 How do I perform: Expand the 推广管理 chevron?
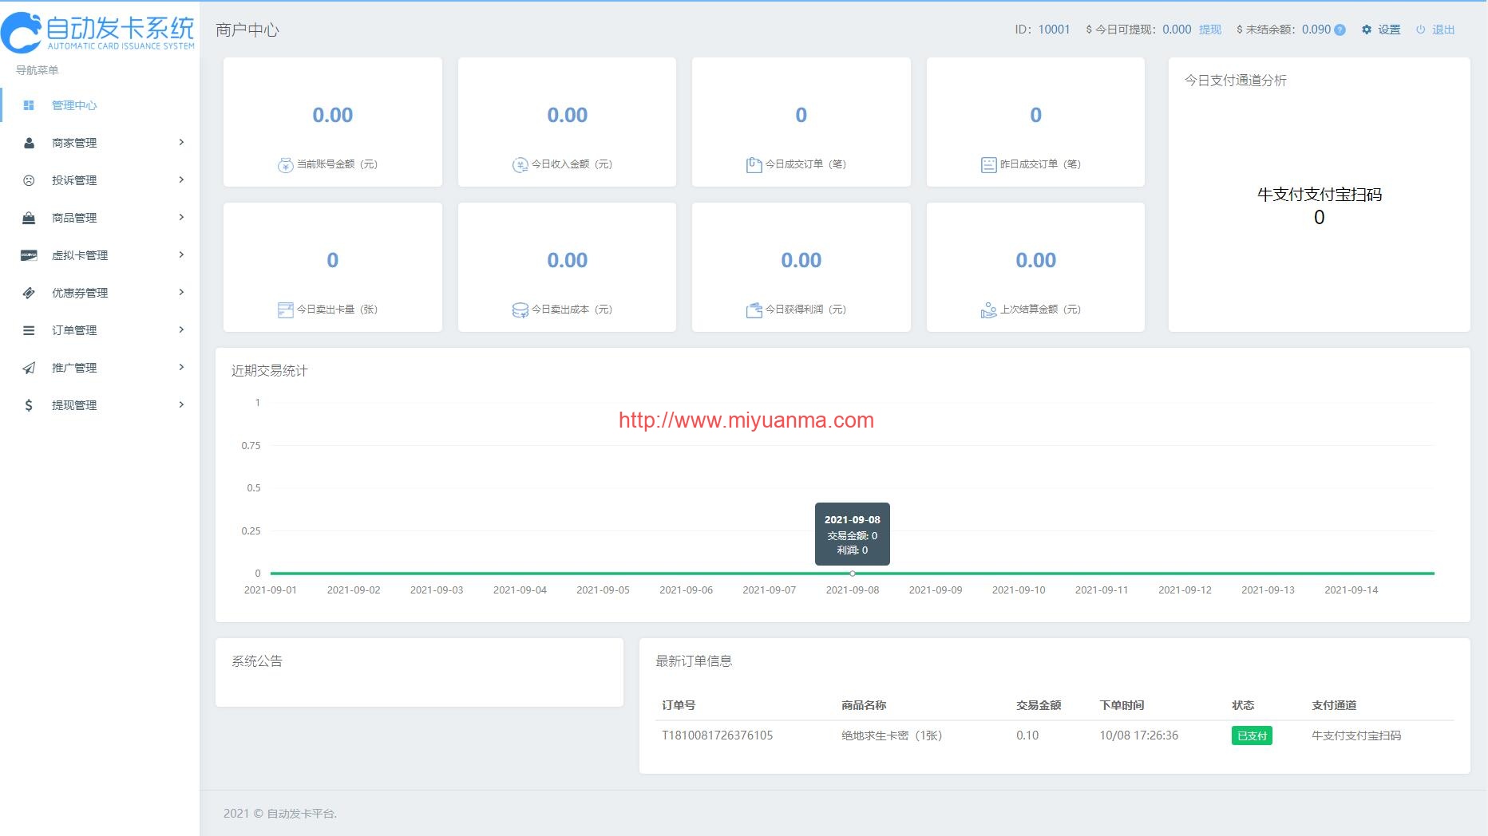click(181, 367)
